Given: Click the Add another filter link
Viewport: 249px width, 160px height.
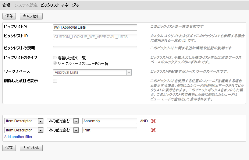Looking at the screenshot, I should pyautogui.click(x=20, y=137).
